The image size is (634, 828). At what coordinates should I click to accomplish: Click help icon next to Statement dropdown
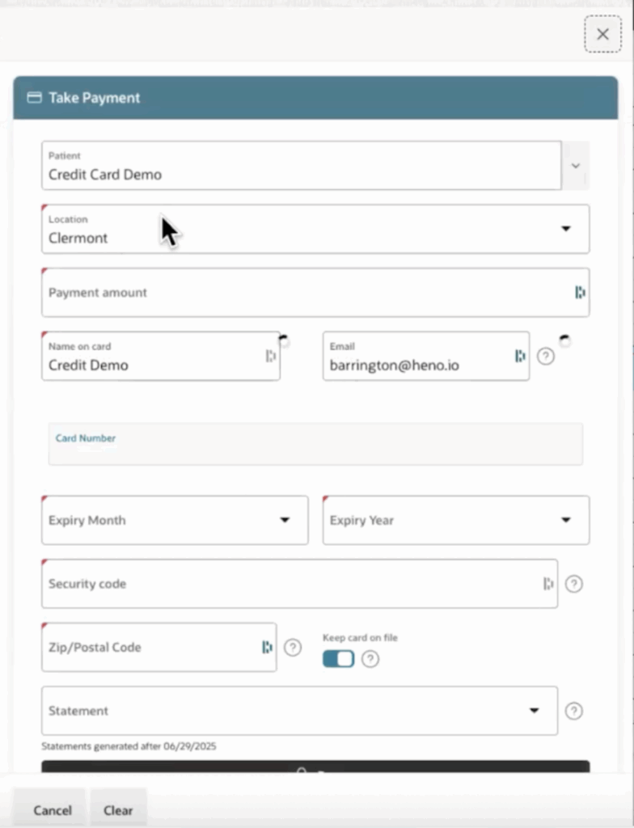click(x=574, y=712)
